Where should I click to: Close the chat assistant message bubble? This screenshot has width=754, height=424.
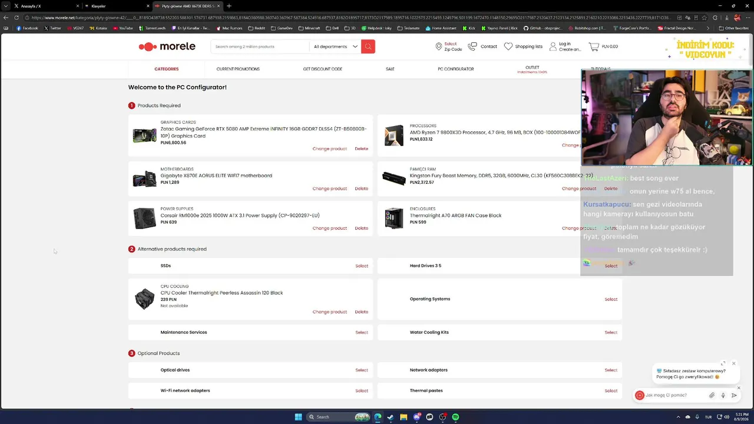[734, 363]
